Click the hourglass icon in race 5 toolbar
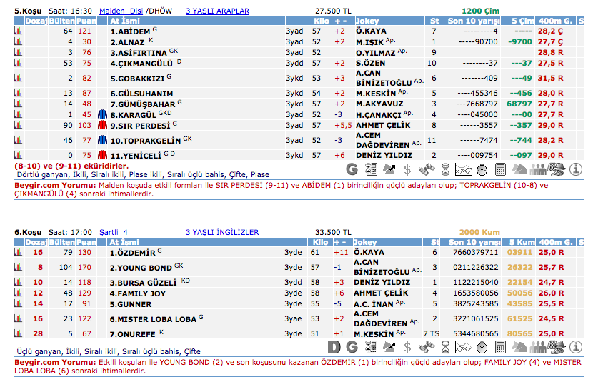598x387 pixels. coord(445,169)
